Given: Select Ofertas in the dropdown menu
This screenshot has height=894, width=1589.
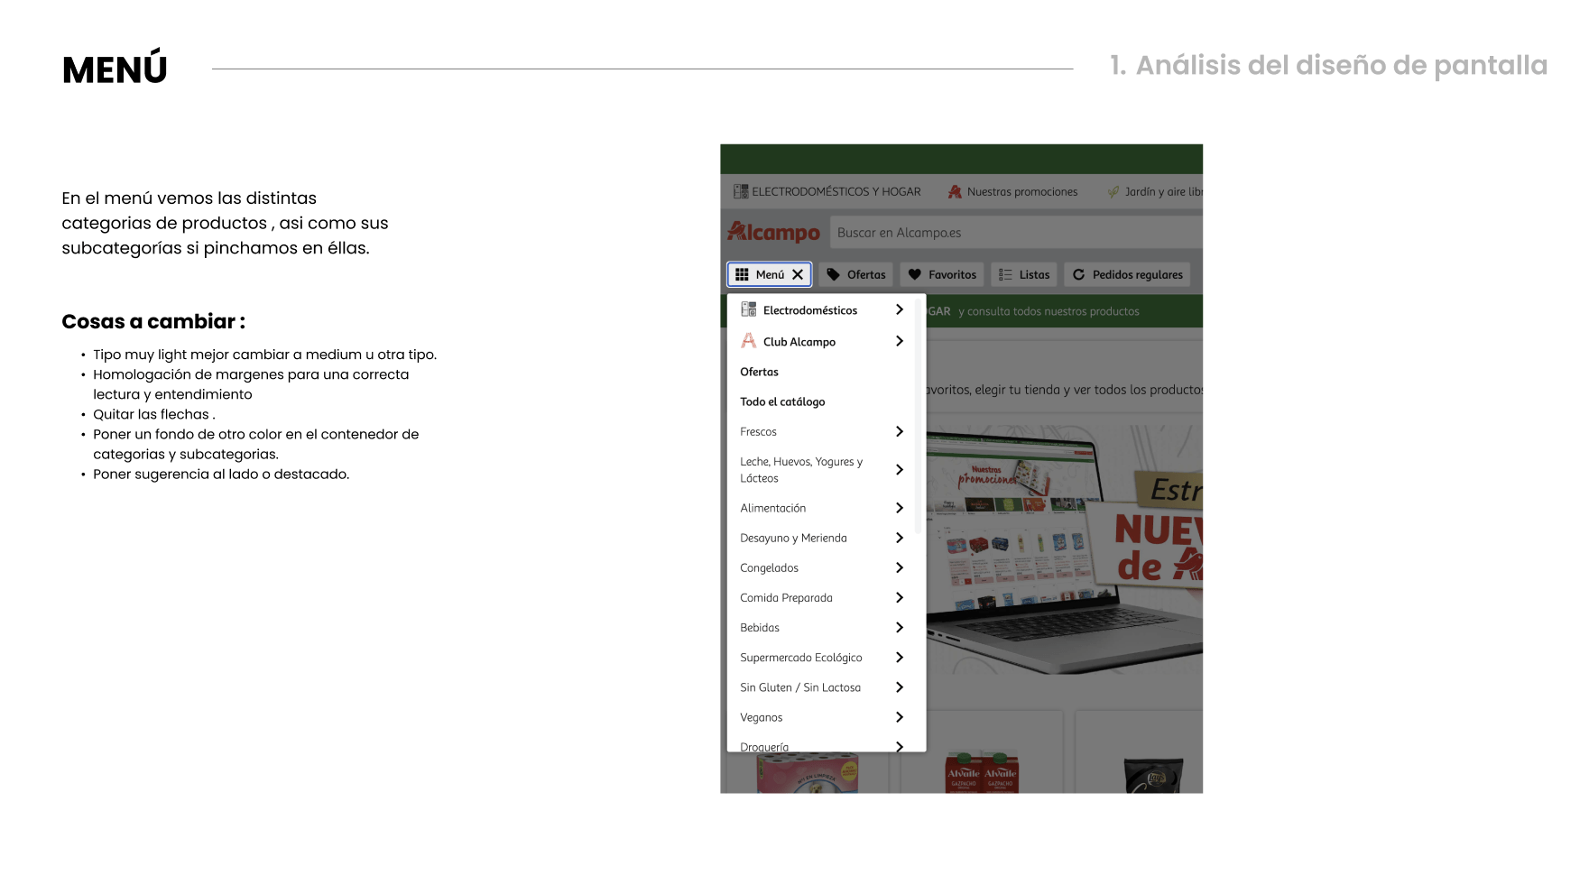Looking at the screenshot, I should point(759,372).
